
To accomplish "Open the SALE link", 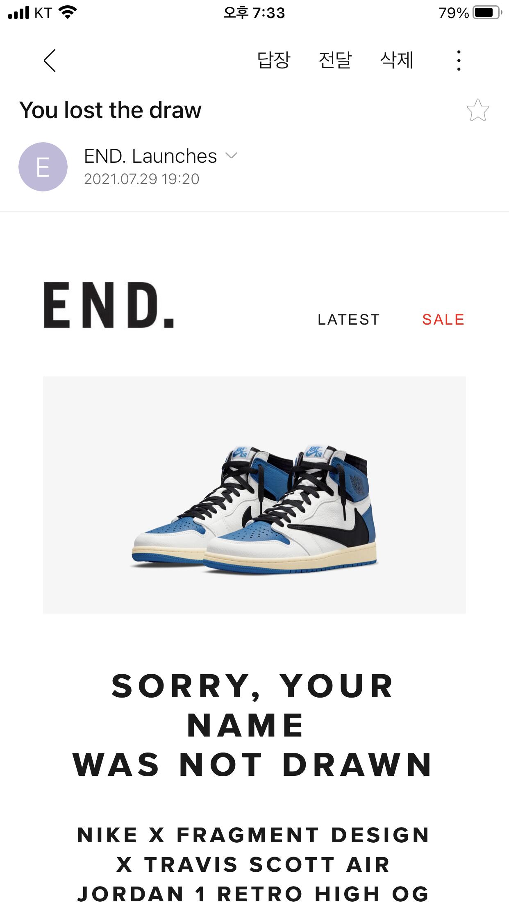I will coord(443,319).
